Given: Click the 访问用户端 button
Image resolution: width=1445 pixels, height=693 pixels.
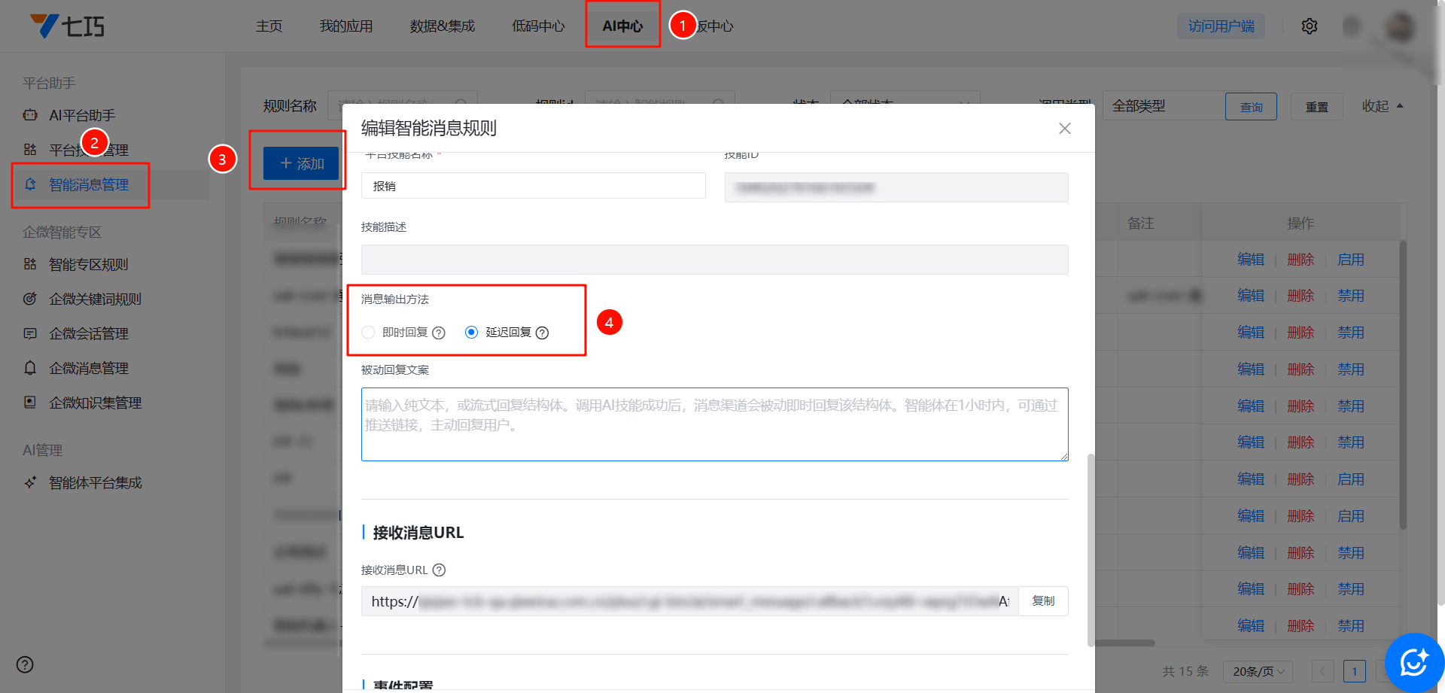Looking at the screenshot, I should click(x=1221, y=26).
